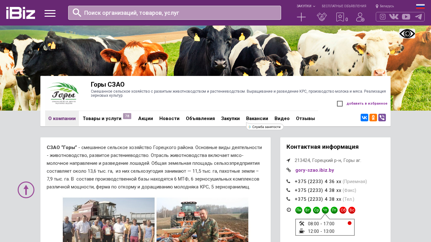Click the 78 products count badge
Screen dimensions: 431x242
(127, 116)
